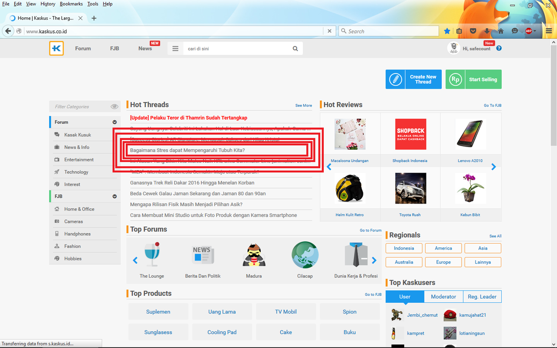
Task: Click Create New Thread button
Action: pos(413,79)
